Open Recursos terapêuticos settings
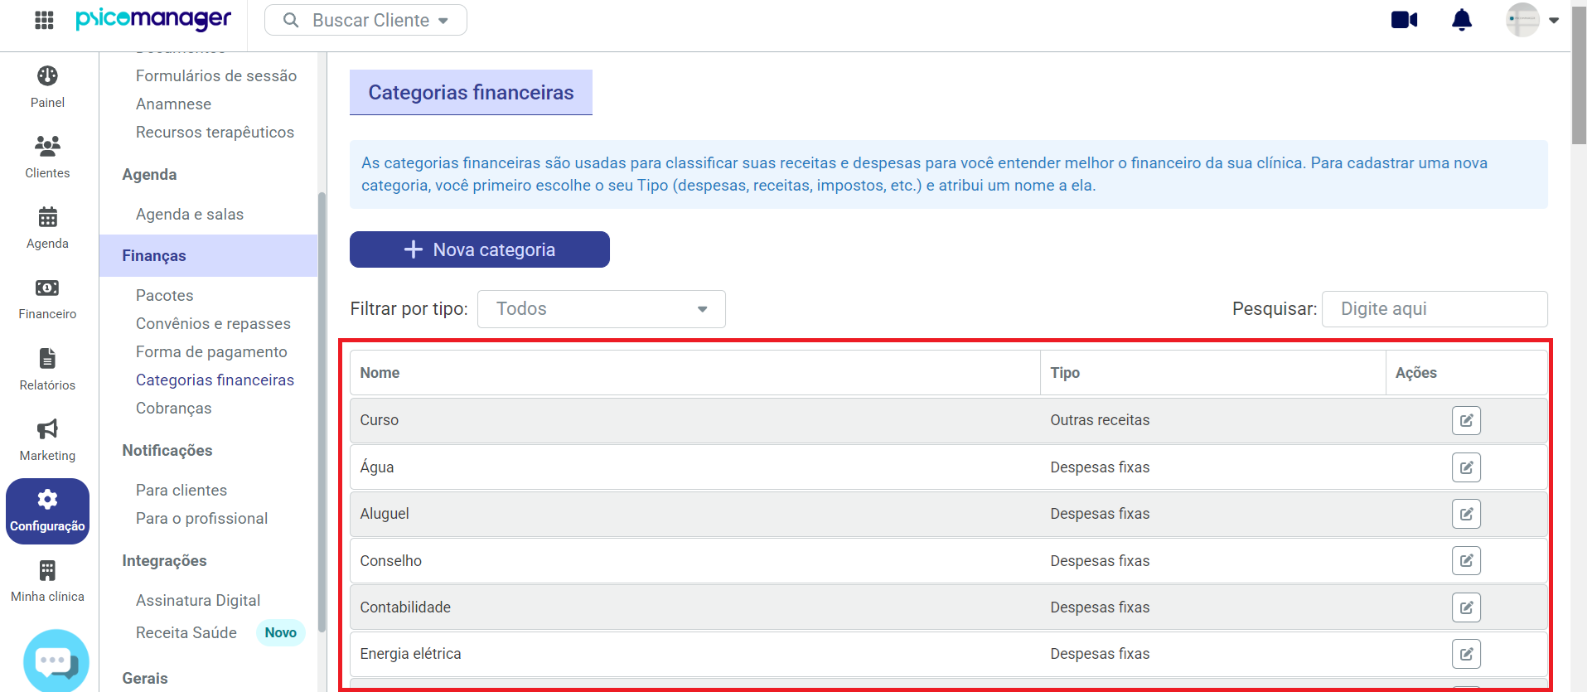The height and width of the screenshot is (692, 1587). point(215,132)
